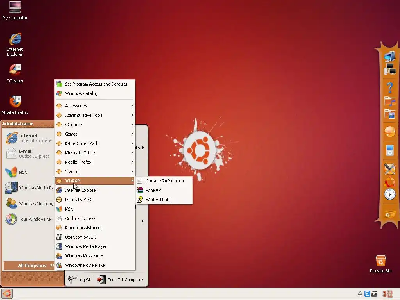Viewport: 400px width, 300px height.
Task: Click the tools and brush dock icon
Action: pos(389,168)
